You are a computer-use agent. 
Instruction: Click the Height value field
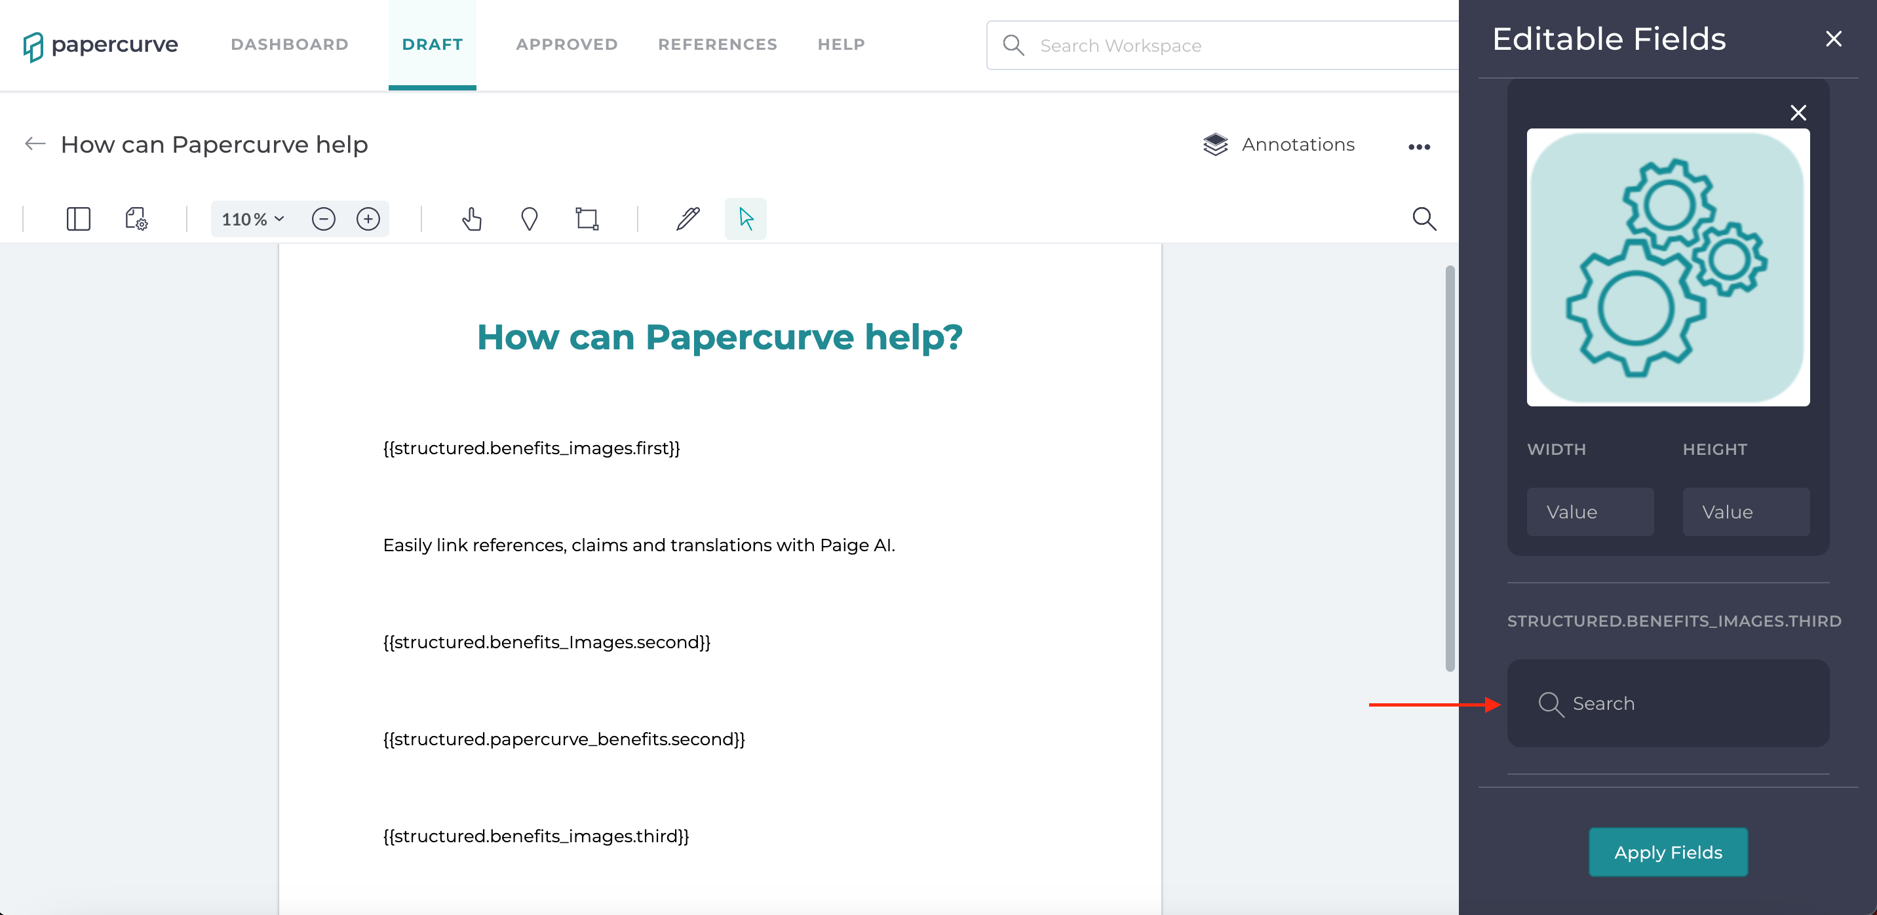point(1746,511)
